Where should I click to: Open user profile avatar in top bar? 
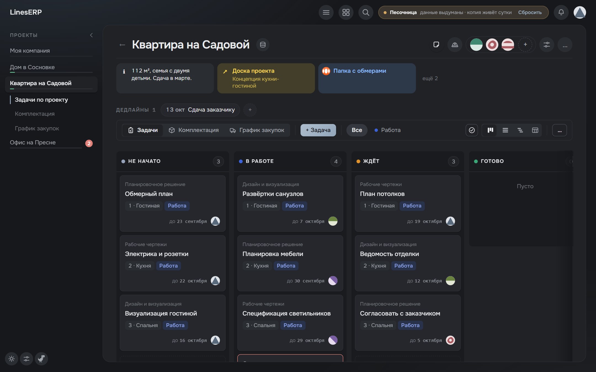coord(580,12)
